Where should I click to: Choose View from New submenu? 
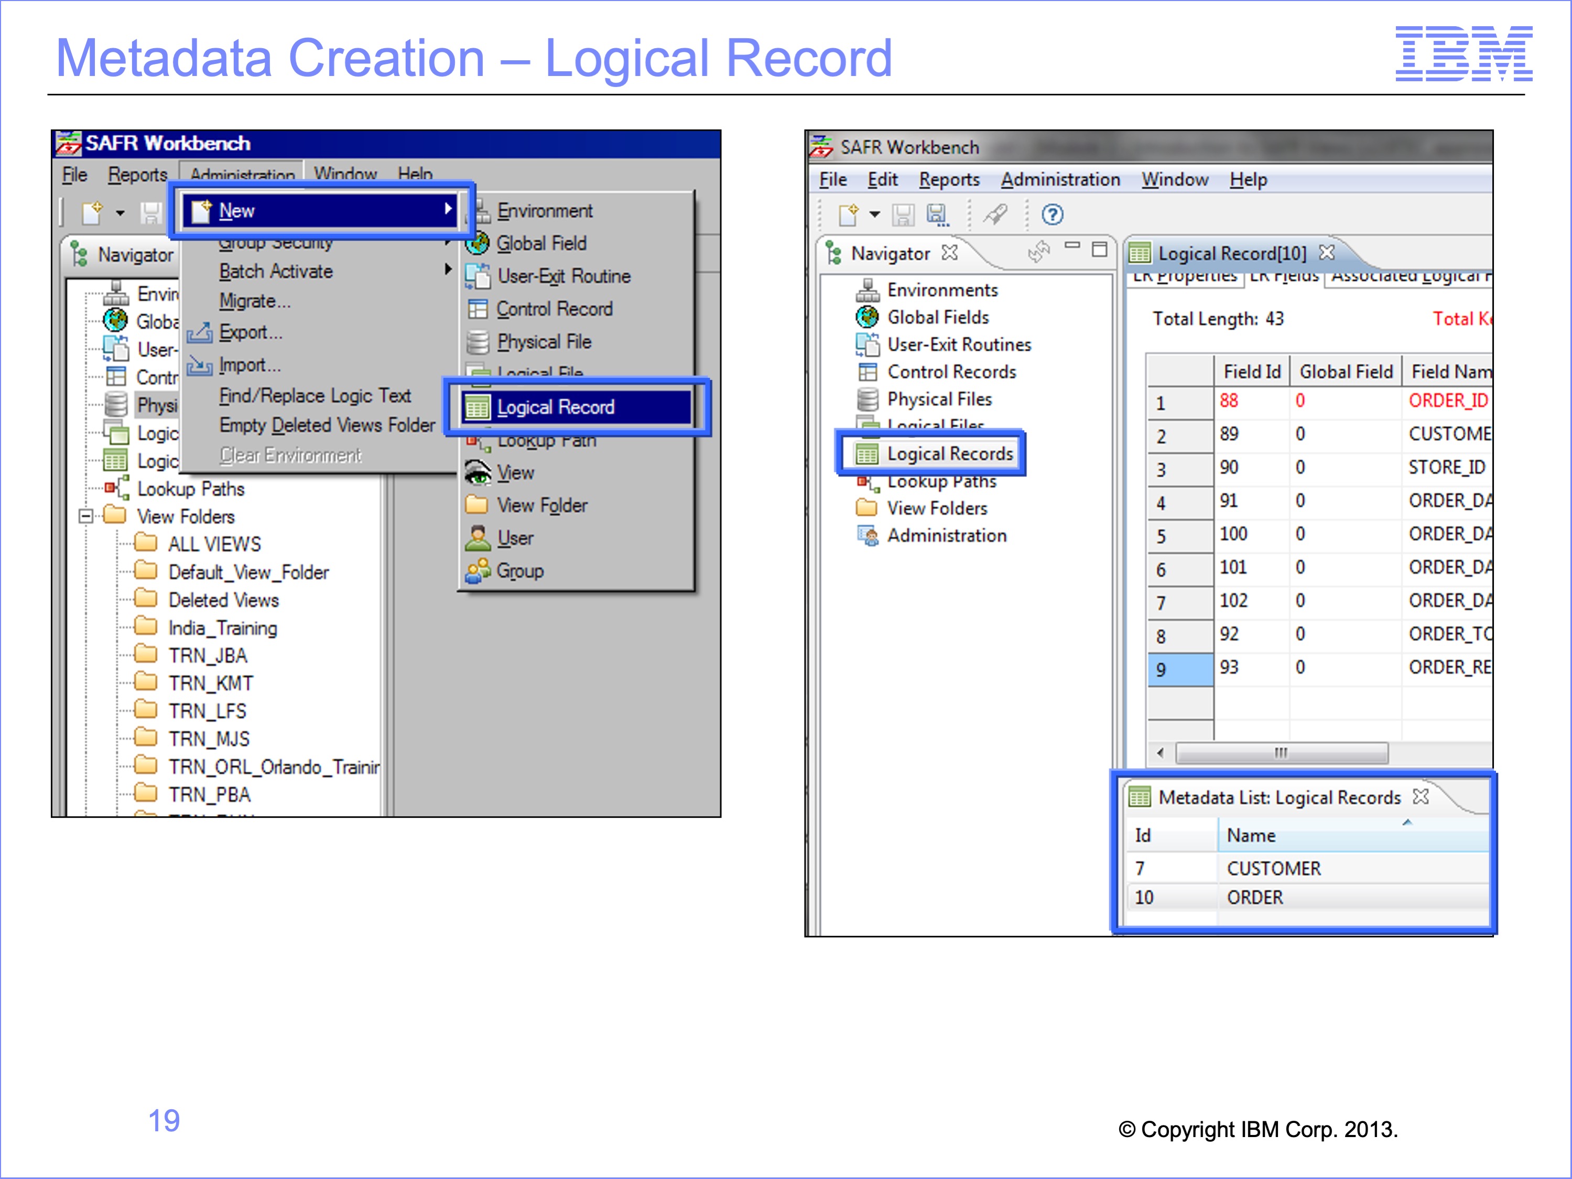click(x=515, y=472)
